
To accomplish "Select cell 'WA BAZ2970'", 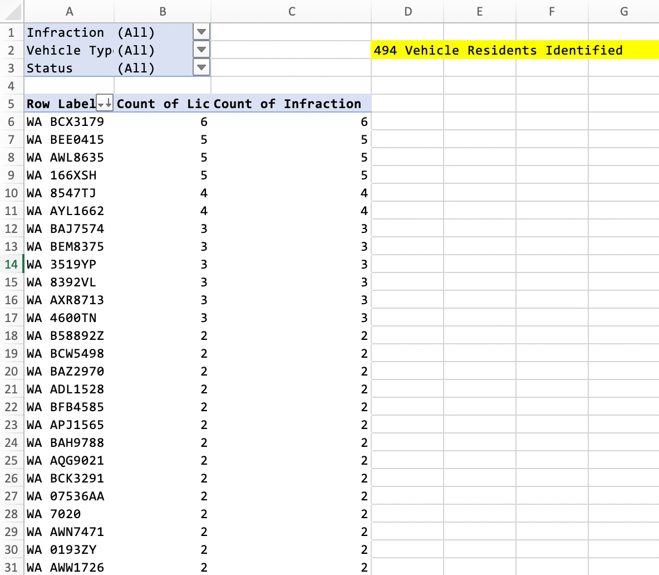I will point(70,371).
